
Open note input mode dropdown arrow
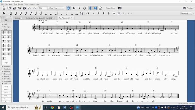click(7, 13)
